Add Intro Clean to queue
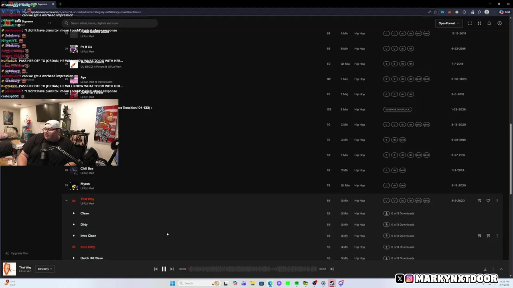Viewport: 513px width, 288px height. (x=479, y=236)
